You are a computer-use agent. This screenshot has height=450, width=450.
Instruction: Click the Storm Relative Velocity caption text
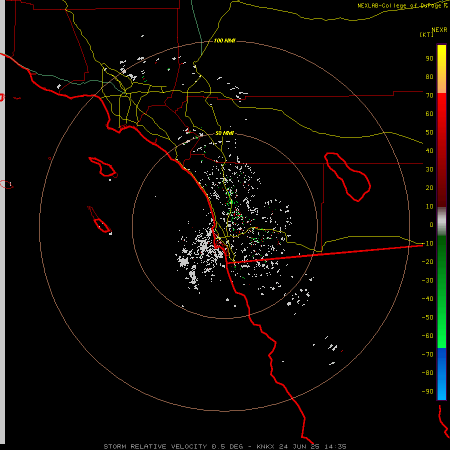[155, 446]
